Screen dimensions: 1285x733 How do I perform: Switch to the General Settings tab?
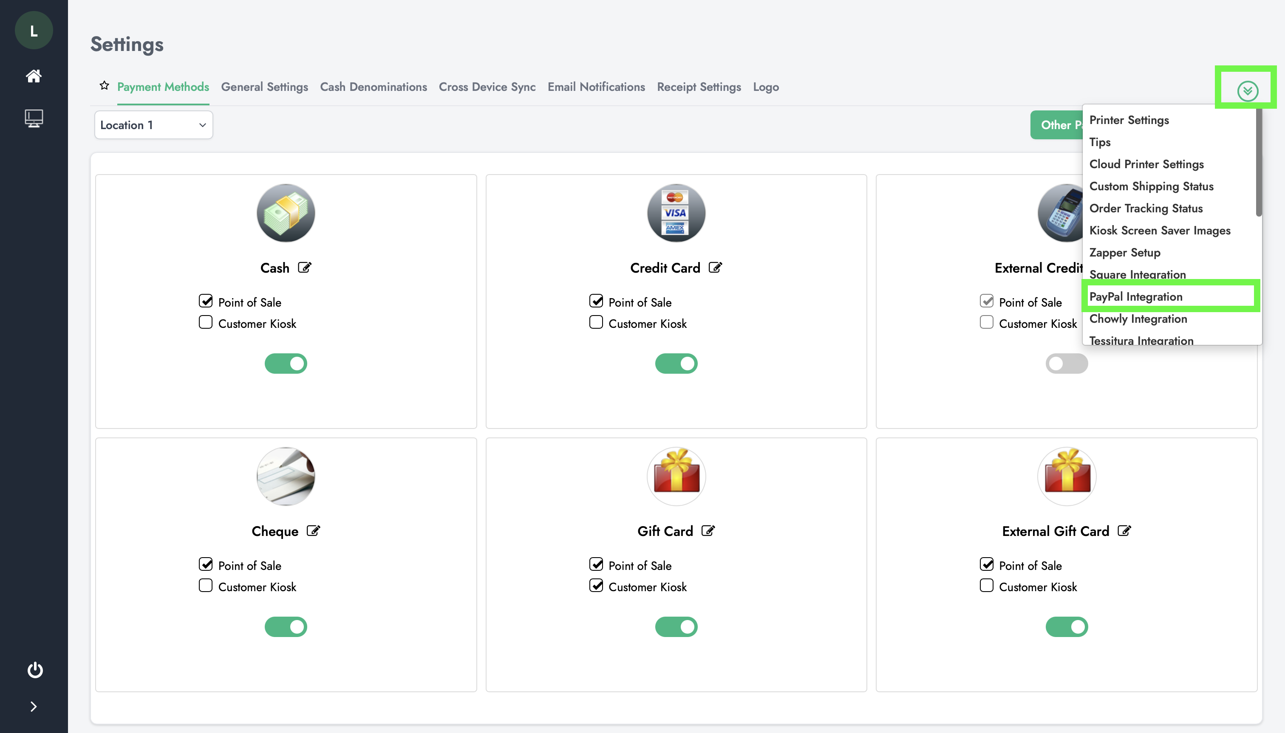(x=264, y=87)
